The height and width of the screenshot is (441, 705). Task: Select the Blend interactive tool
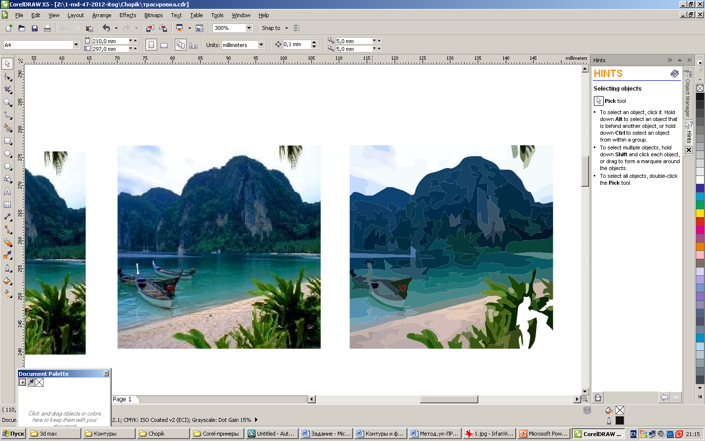[7, 243]
